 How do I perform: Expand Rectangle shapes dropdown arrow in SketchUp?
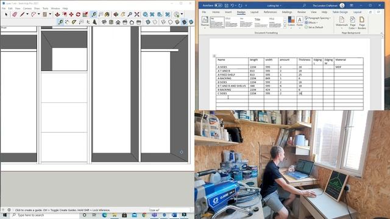pyautogui.click(x=50, y=15)
